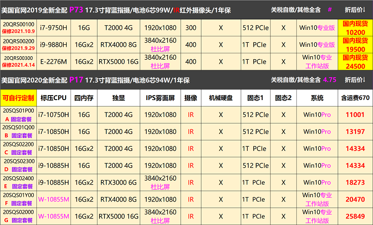Click the P73 section title text
Image resolution: width=373 pixels, height=225 pixels.
(76, 10)
